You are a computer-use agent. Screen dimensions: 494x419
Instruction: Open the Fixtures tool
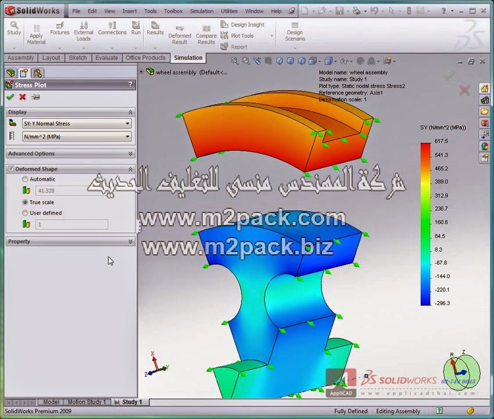coord(59,29)
